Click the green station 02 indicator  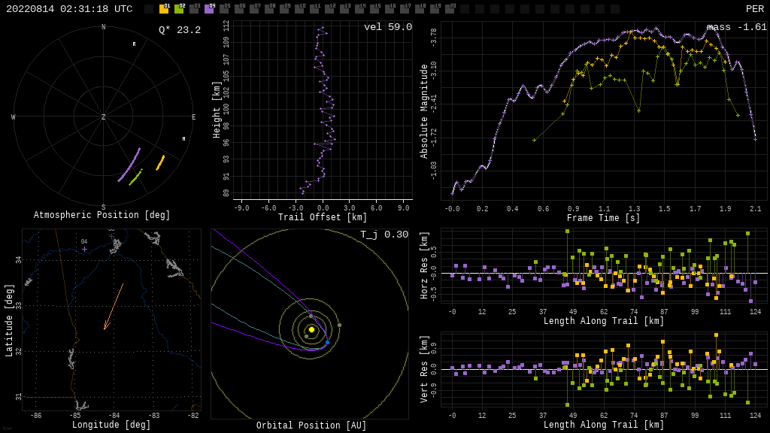[x=179, y=9]
